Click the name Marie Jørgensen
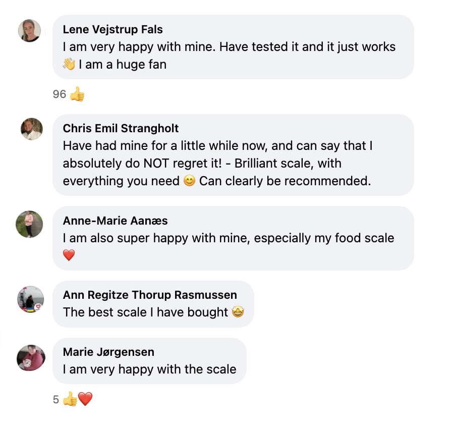The width and height of the screenshot is (453, 426). (x=109, y=352)
